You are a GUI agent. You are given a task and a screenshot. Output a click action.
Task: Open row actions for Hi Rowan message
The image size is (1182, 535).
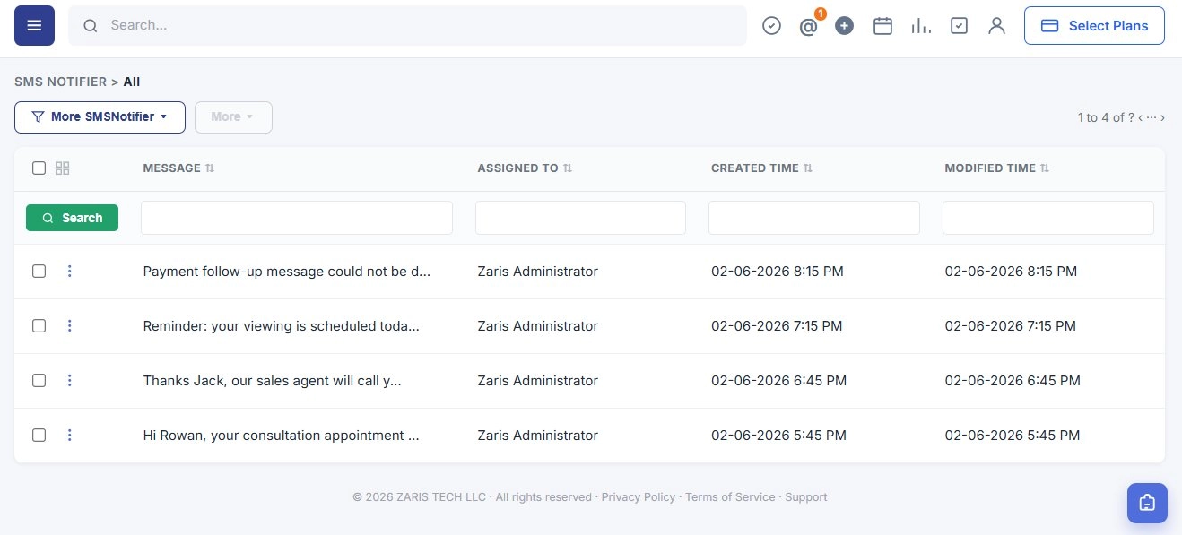click(70, 435)
